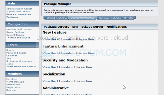
Task: View the 21 Security and Moderation mods
Action: coord(68,67)
